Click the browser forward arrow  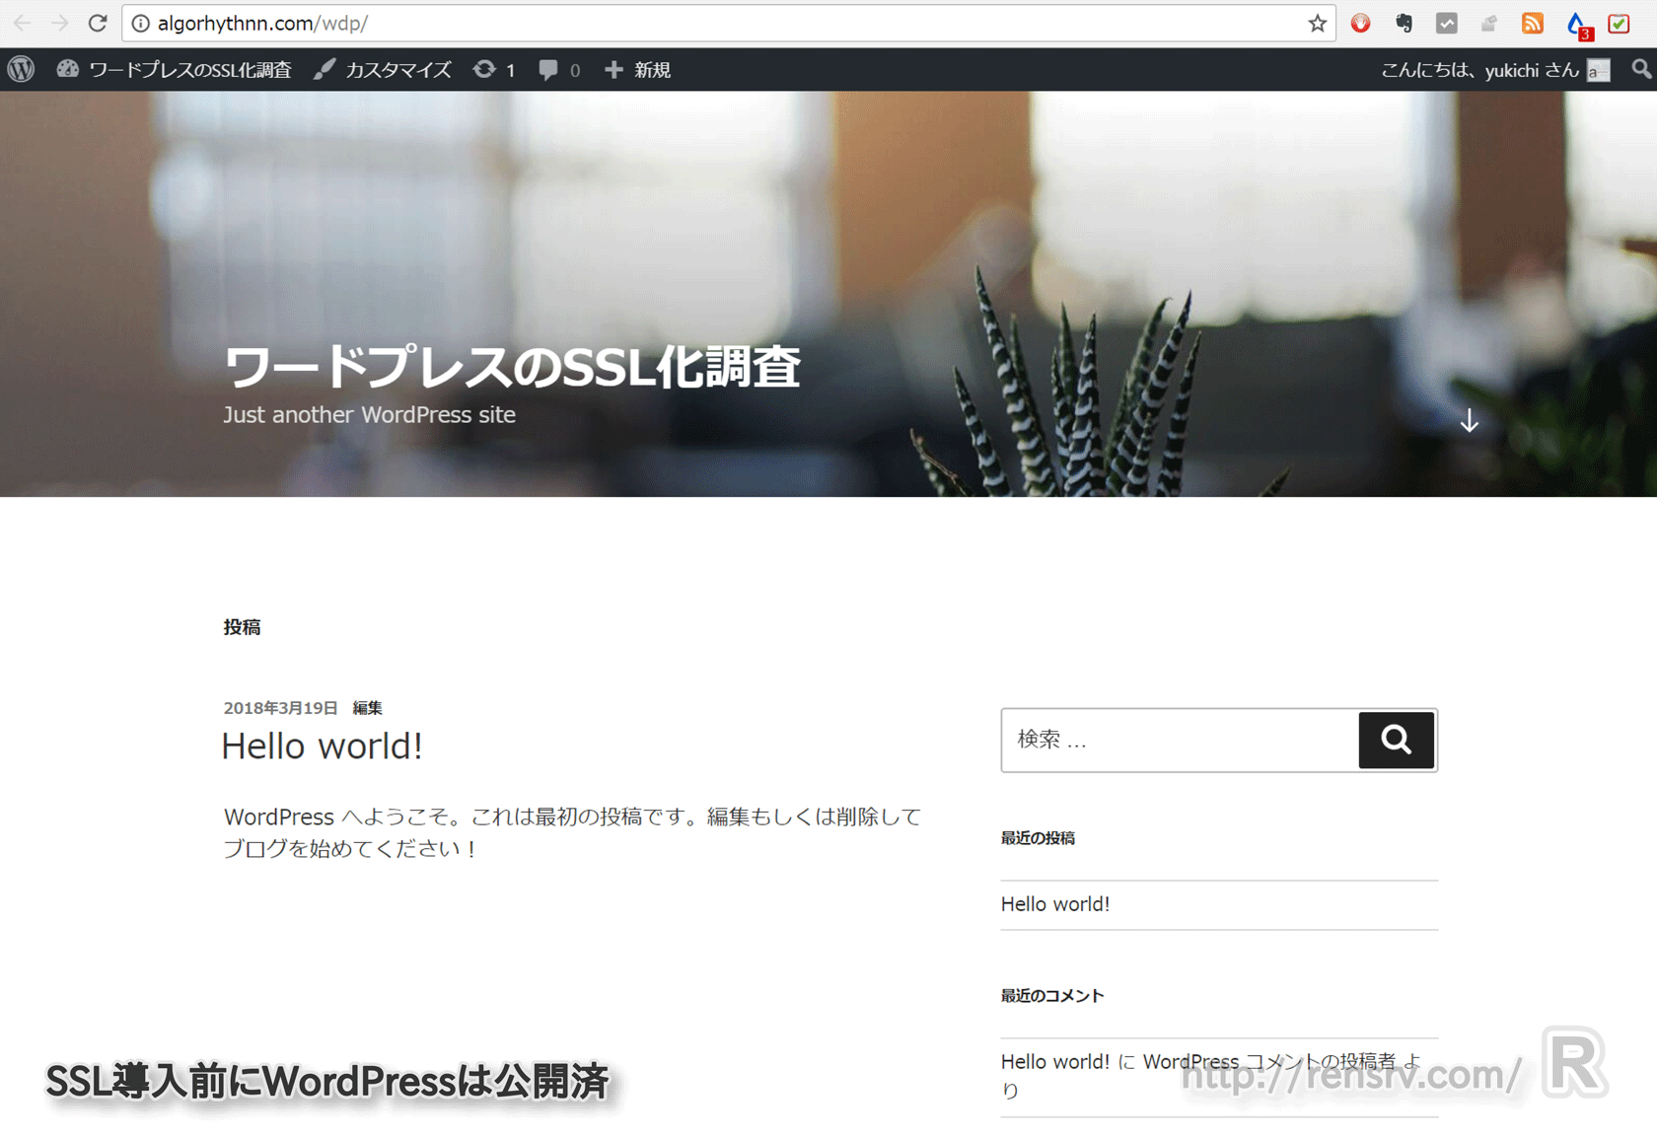tap(59, 23)
